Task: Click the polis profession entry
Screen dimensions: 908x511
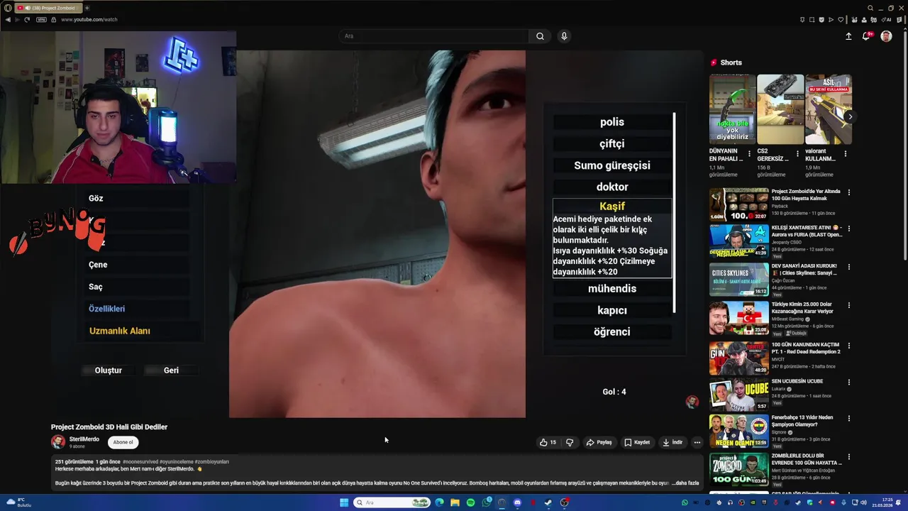Action: (612, 122)
